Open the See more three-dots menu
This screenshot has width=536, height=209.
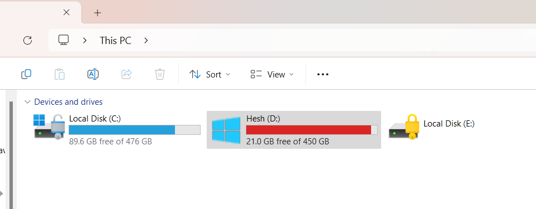coord(323,74)
